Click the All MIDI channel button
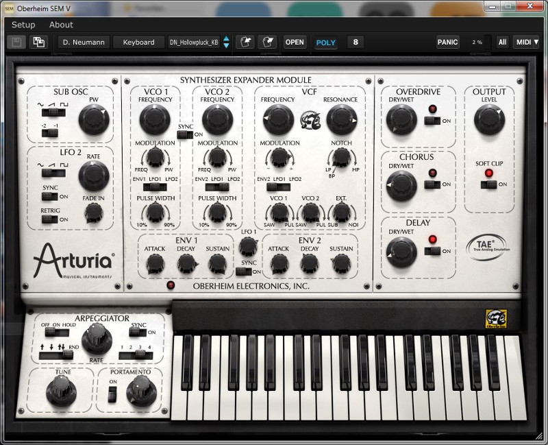Image resolution: width=548 pixels, height=445 pixels. click(x=502, y=43)
